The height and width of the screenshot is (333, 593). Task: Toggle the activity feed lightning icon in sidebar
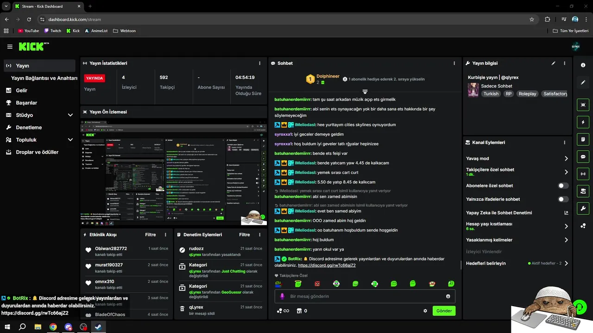(x=583, y=122)
